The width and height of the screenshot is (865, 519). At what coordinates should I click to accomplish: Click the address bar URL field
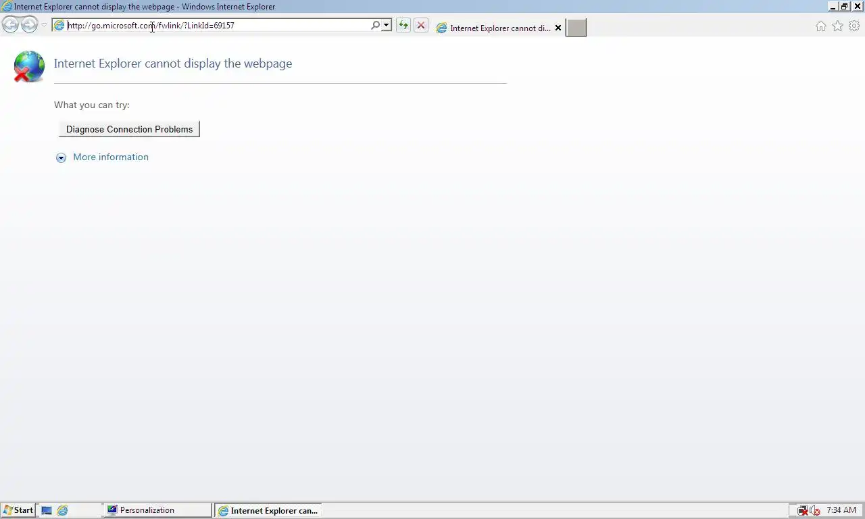(218, 26)
